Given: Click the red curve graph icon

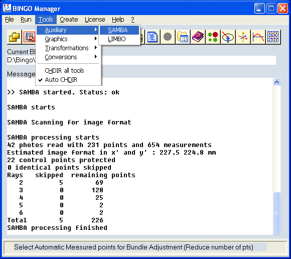Looking at the screenshot, I should point(258,37).
